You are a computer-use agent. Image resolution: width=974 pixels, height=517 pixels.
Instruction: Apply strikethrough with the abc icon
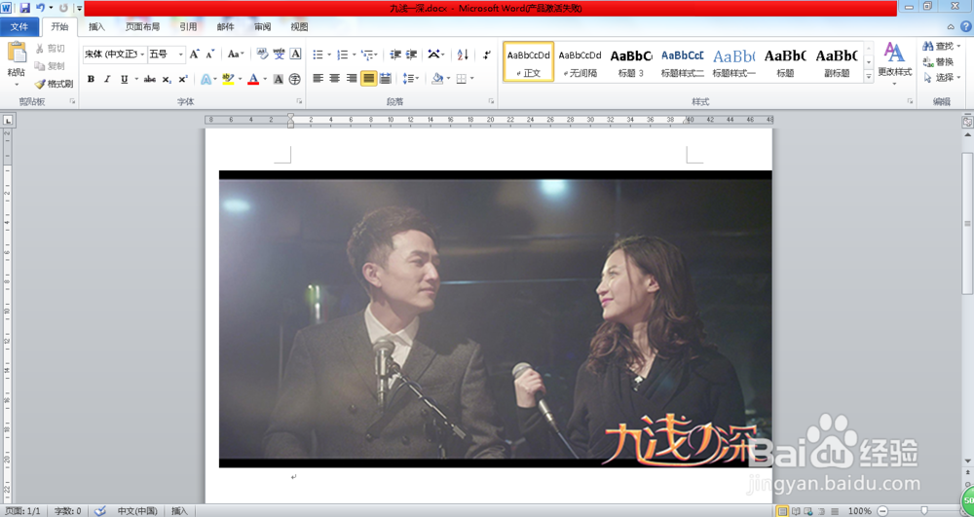150,79
